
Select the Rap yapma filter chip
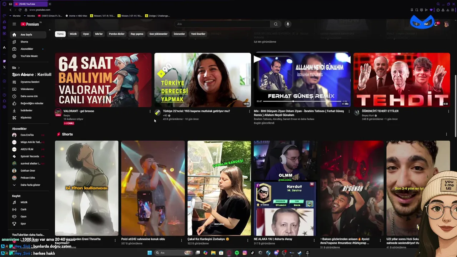[x=137, y=34]
